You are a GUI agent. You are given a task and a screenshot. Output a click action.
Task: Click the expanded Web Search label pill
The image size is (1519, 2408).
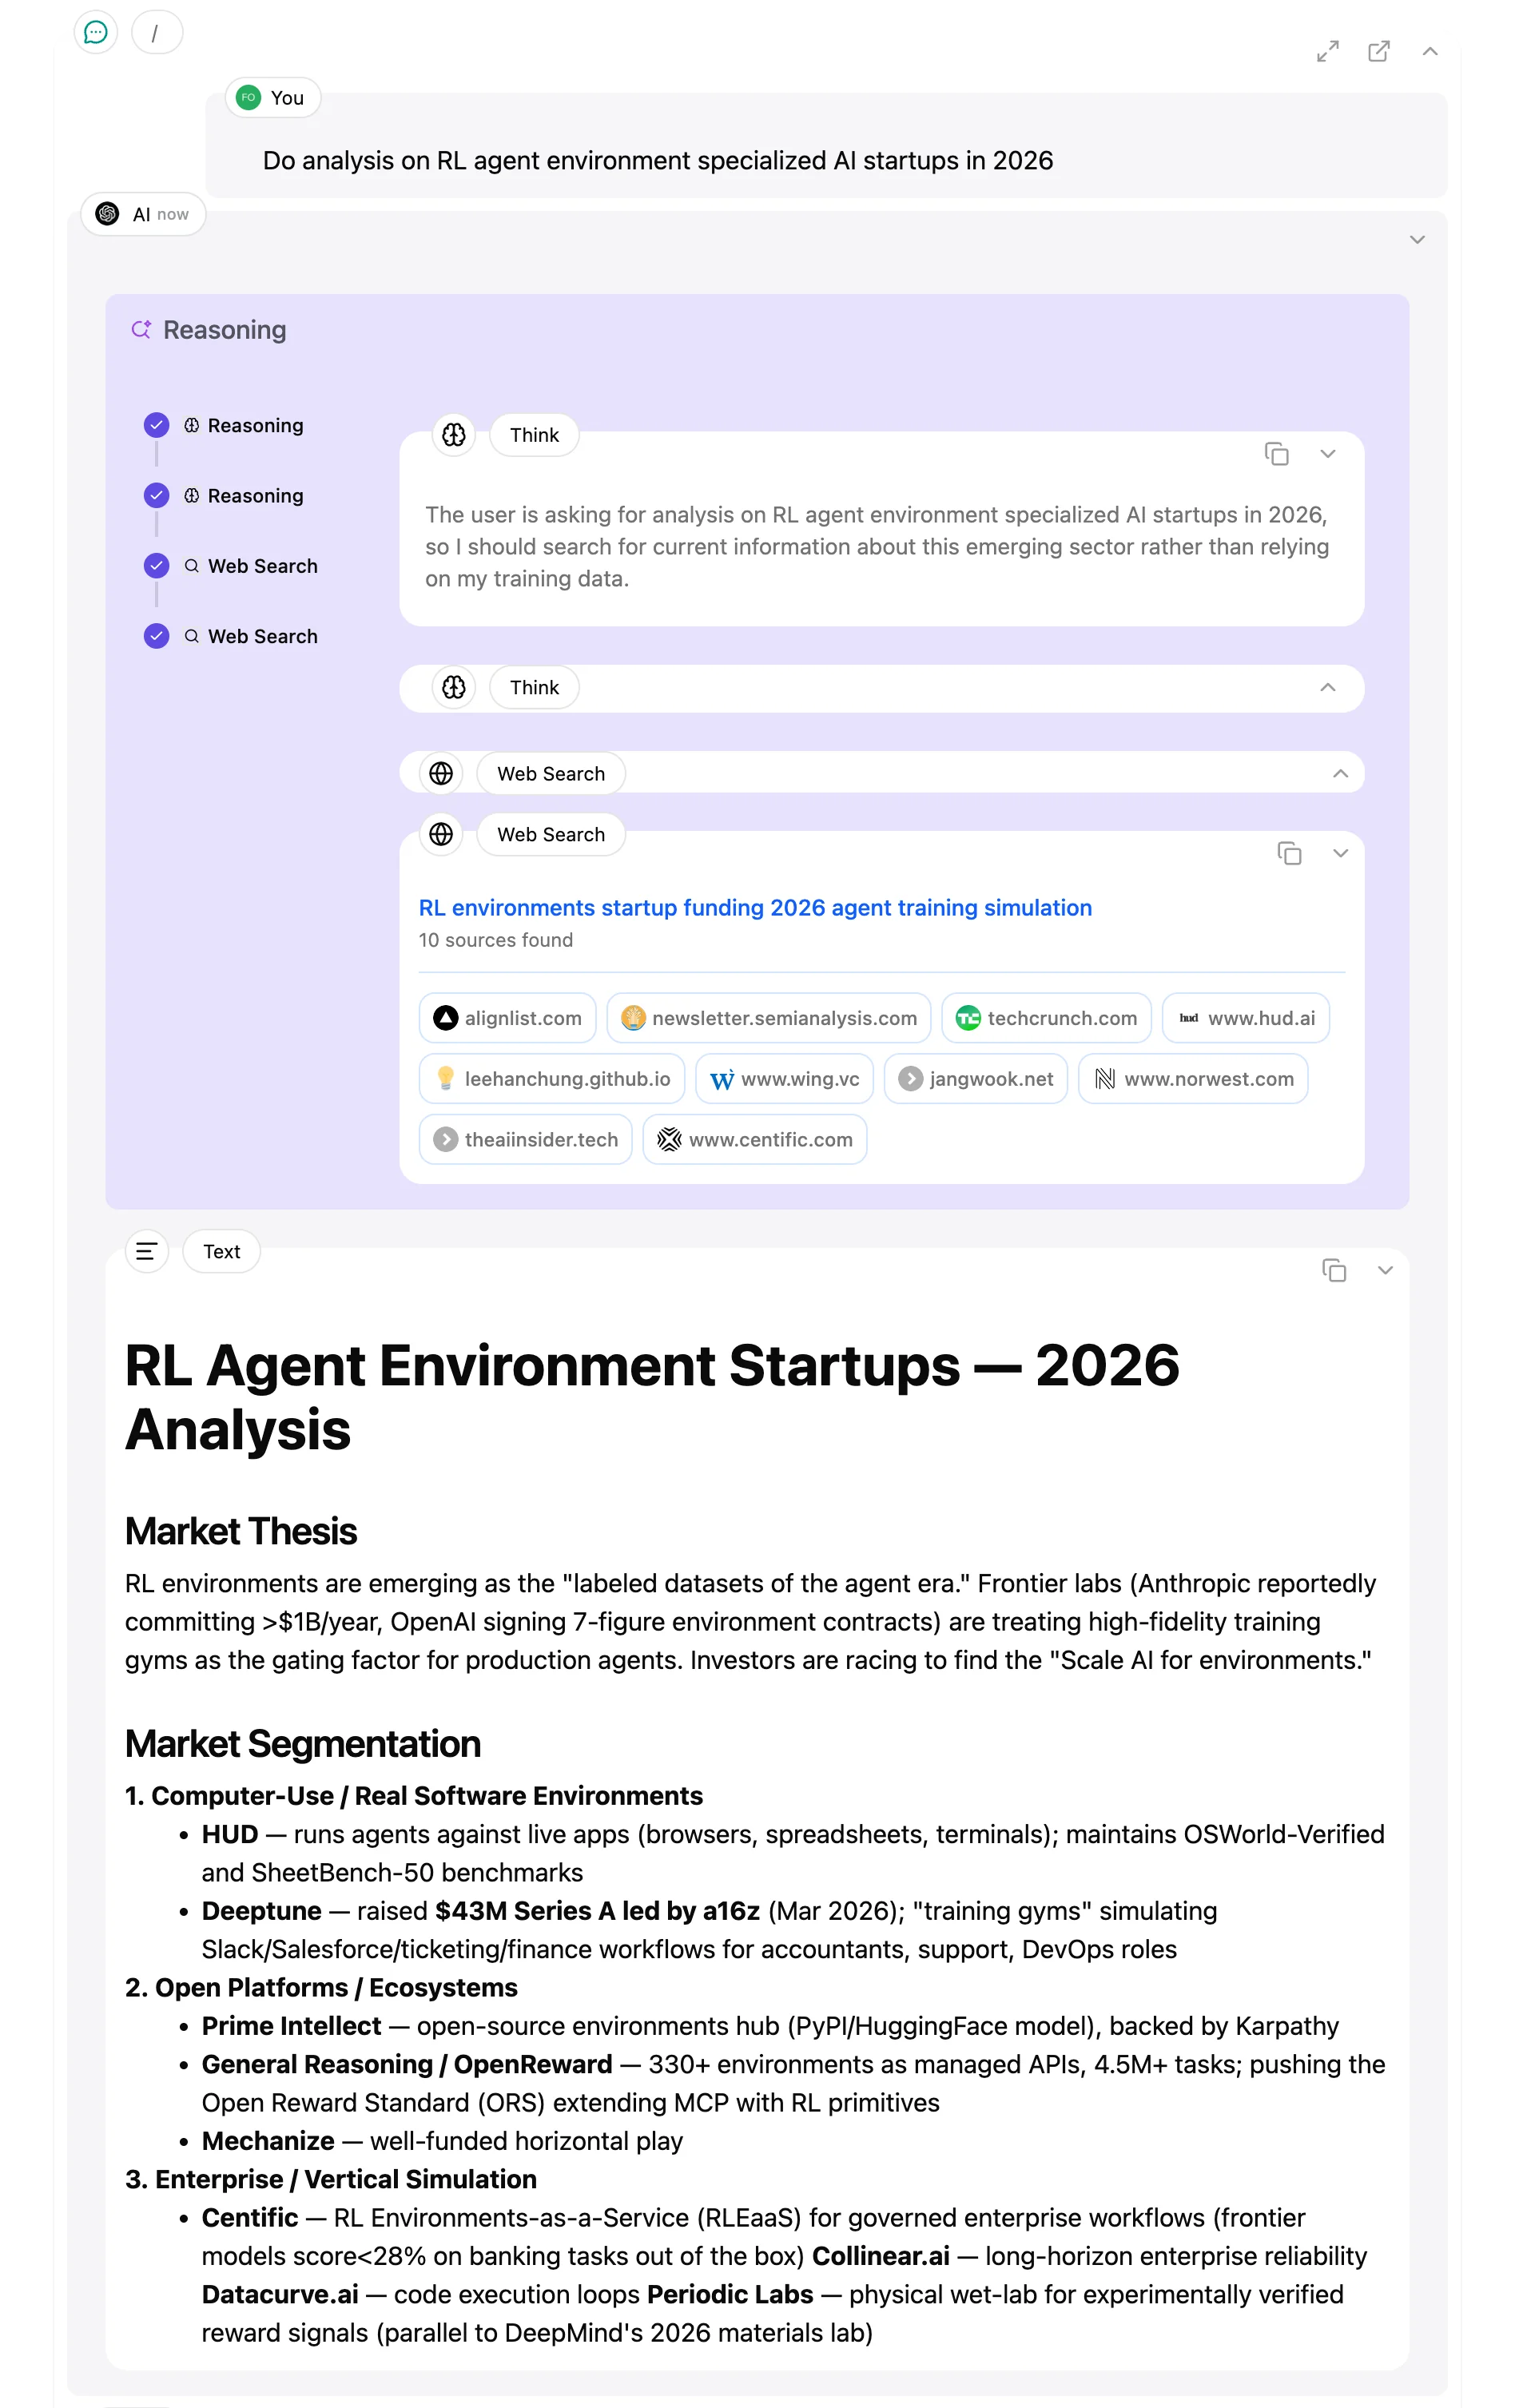(551, 835)
